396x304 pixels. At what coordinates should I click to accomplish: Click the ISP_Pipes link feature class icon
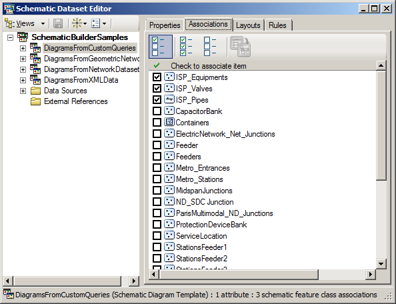[x=169, y=99]
